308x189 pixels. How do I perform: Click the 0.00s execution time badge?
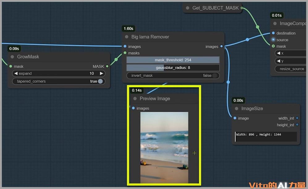(238, 101)
